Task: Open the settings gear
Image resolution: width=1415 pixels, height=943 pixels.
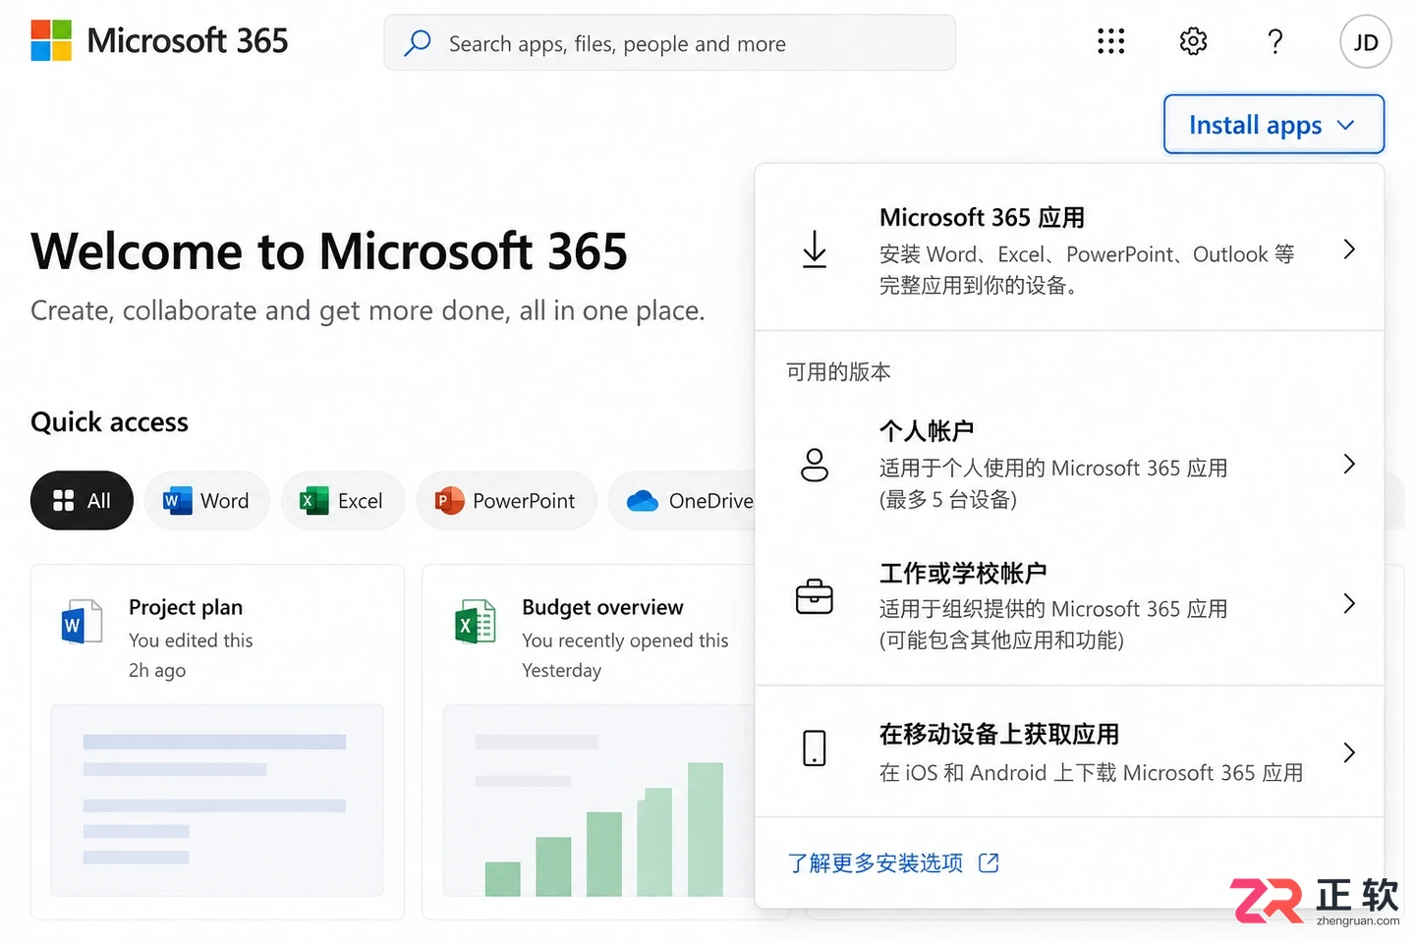Action: pyautogui.click(x=1193, y=41)
